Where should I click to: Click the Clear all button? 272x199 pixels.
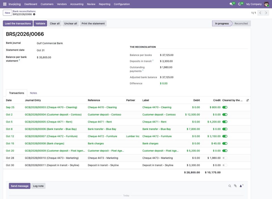click(x=55, y=23)
